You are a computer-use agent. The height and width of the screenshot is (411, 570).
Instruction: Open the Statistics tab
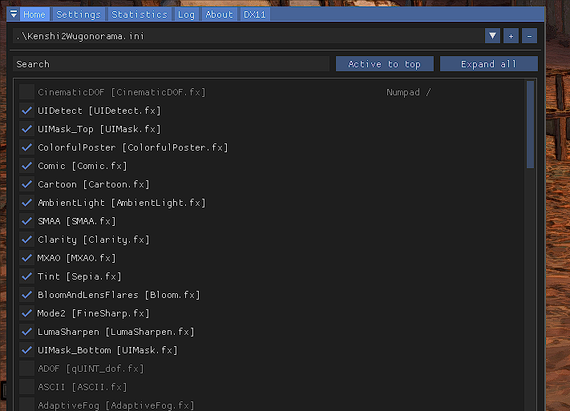(139, 14)
